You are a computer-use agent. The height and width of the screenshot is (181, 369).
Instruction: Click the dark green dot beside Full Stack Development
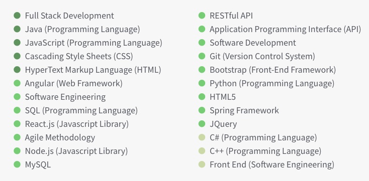(17, 16)
